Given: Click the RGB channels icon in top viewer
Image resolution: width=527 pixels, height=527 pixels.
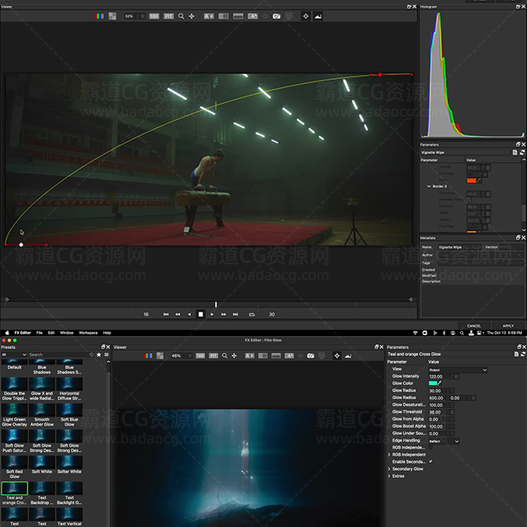Looking at the screenshot, I should pyautogui.click(x=100, y=15).
